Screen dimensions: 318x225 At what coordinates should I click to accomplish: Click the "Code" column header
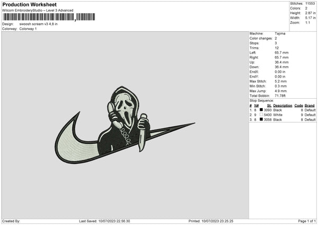coord(299,106)
